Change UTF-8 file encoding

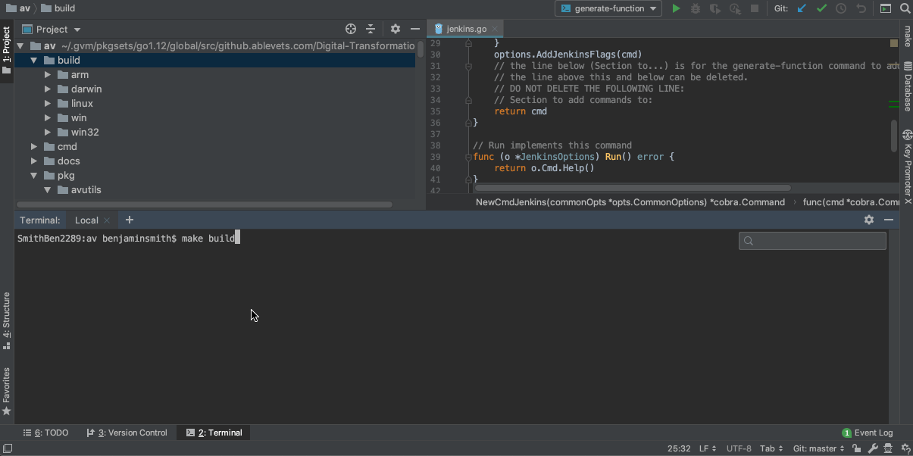[x=739, y=448]
